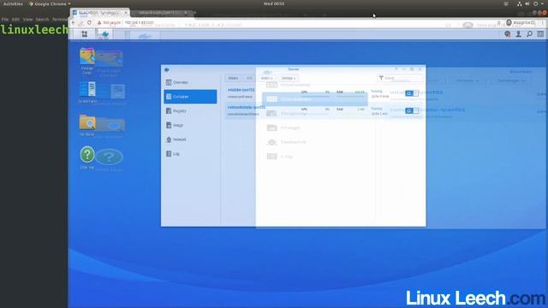Expand the Settings dropdown in Docker

tap(289, 78)
